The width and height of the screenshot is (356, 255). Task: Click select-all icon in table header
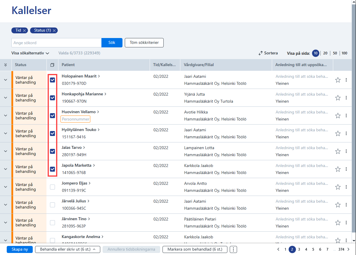pyautogui.click(x=52, y=65)
